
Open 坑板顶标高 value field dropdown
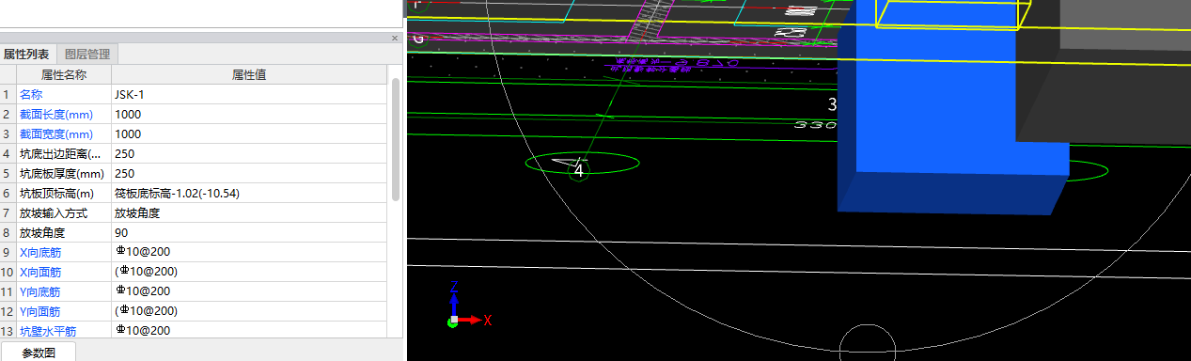(249, 193)
